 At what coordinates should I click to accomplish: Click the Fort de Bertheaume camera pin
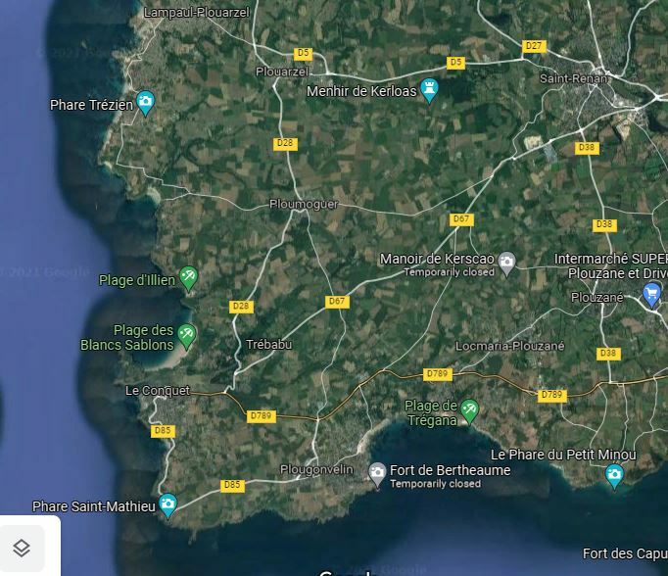click(x=377, y=474)
